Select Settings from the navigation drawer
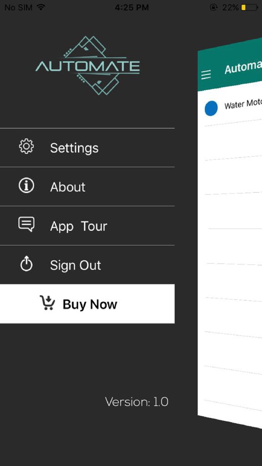This screenshot has height=466, width=262. (74, 148)
